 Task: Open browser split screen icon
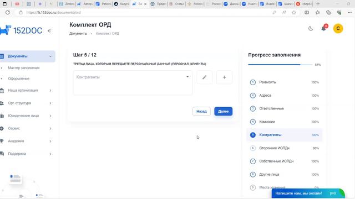(x=307, y=12)
